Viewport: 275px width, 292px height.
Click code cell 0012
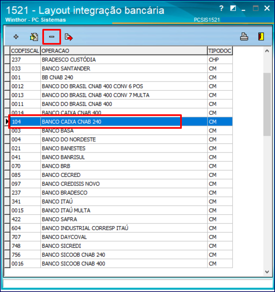[x=25, y=86]
